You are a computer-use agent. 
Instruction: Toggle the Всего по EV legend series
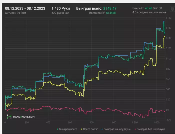pos(90,129)
